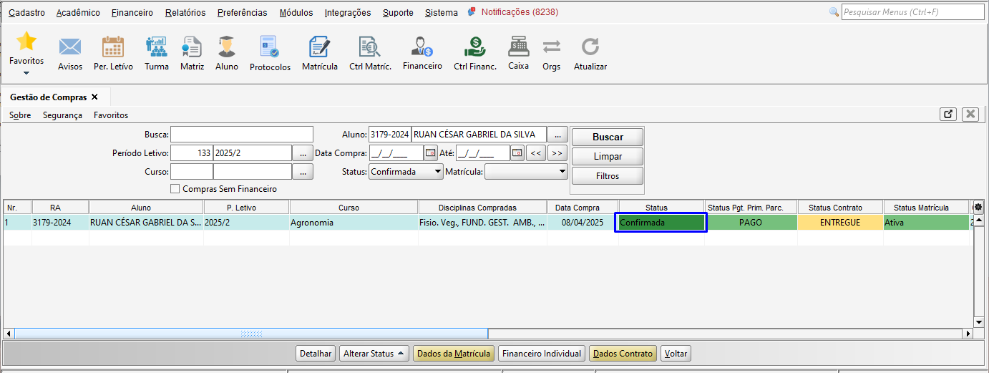Open the Até date calendar picker
The width and height of the screenshot is (989, 373).
pos(517,152)
